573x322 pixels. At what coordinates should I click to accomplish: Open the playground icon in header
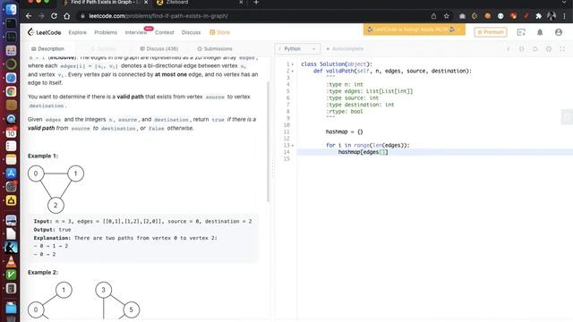[521, 32]
